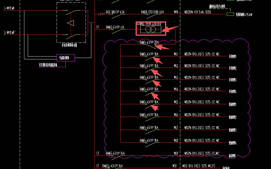Click the triangle symbol inside dashed switch box
271x169 pixels.
70,23
